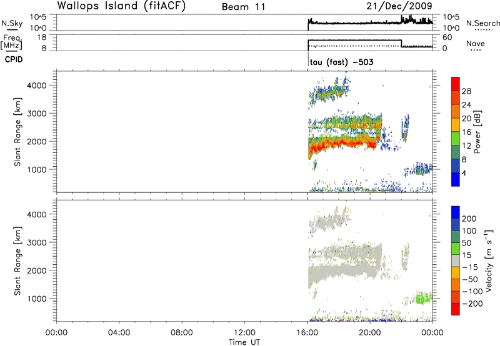Click the 'Wallops Island (fitACF)' title text
The image size is (500, 346).
[121, 6]
